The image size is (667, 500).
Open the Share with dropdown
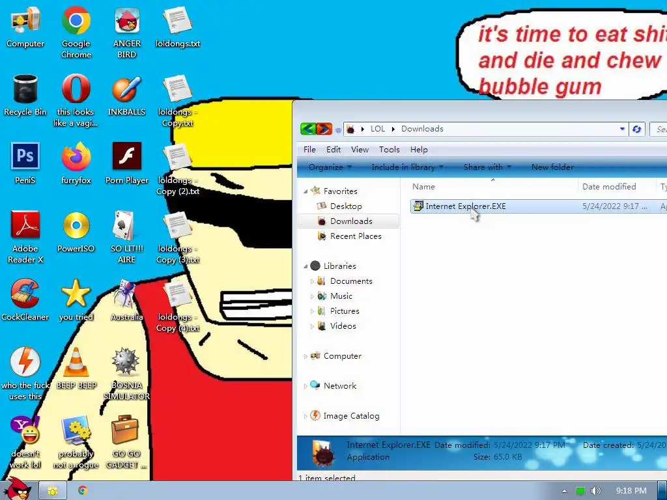coord(487,167)
